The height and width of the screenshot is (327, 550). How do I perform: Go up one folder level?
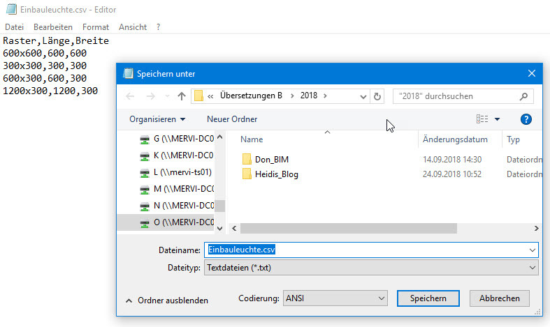point(181,96)
